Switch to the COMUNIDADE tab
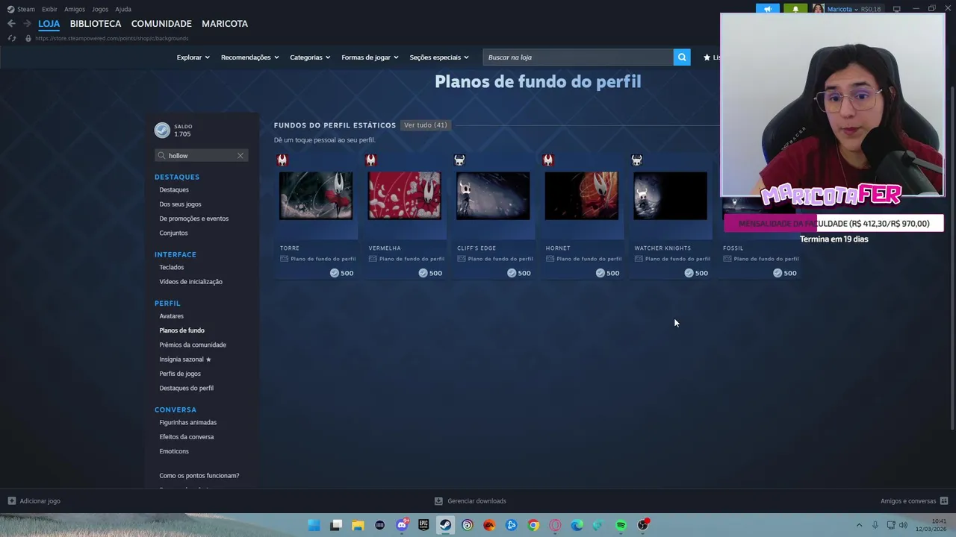This screenshot has width=956, height=537. [161, 24]
